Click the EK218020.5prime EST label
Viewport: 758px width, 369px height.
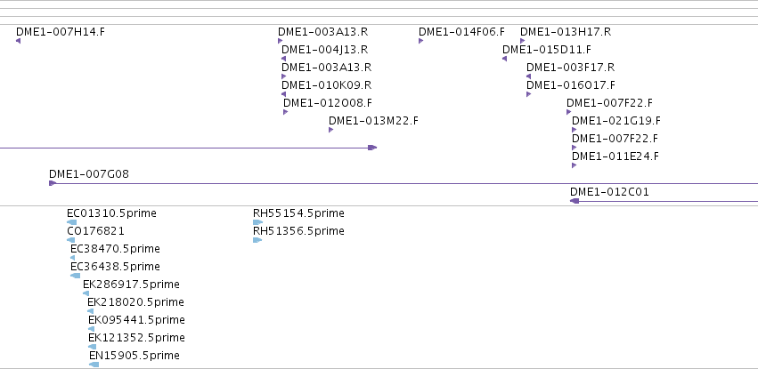point(136,303)
